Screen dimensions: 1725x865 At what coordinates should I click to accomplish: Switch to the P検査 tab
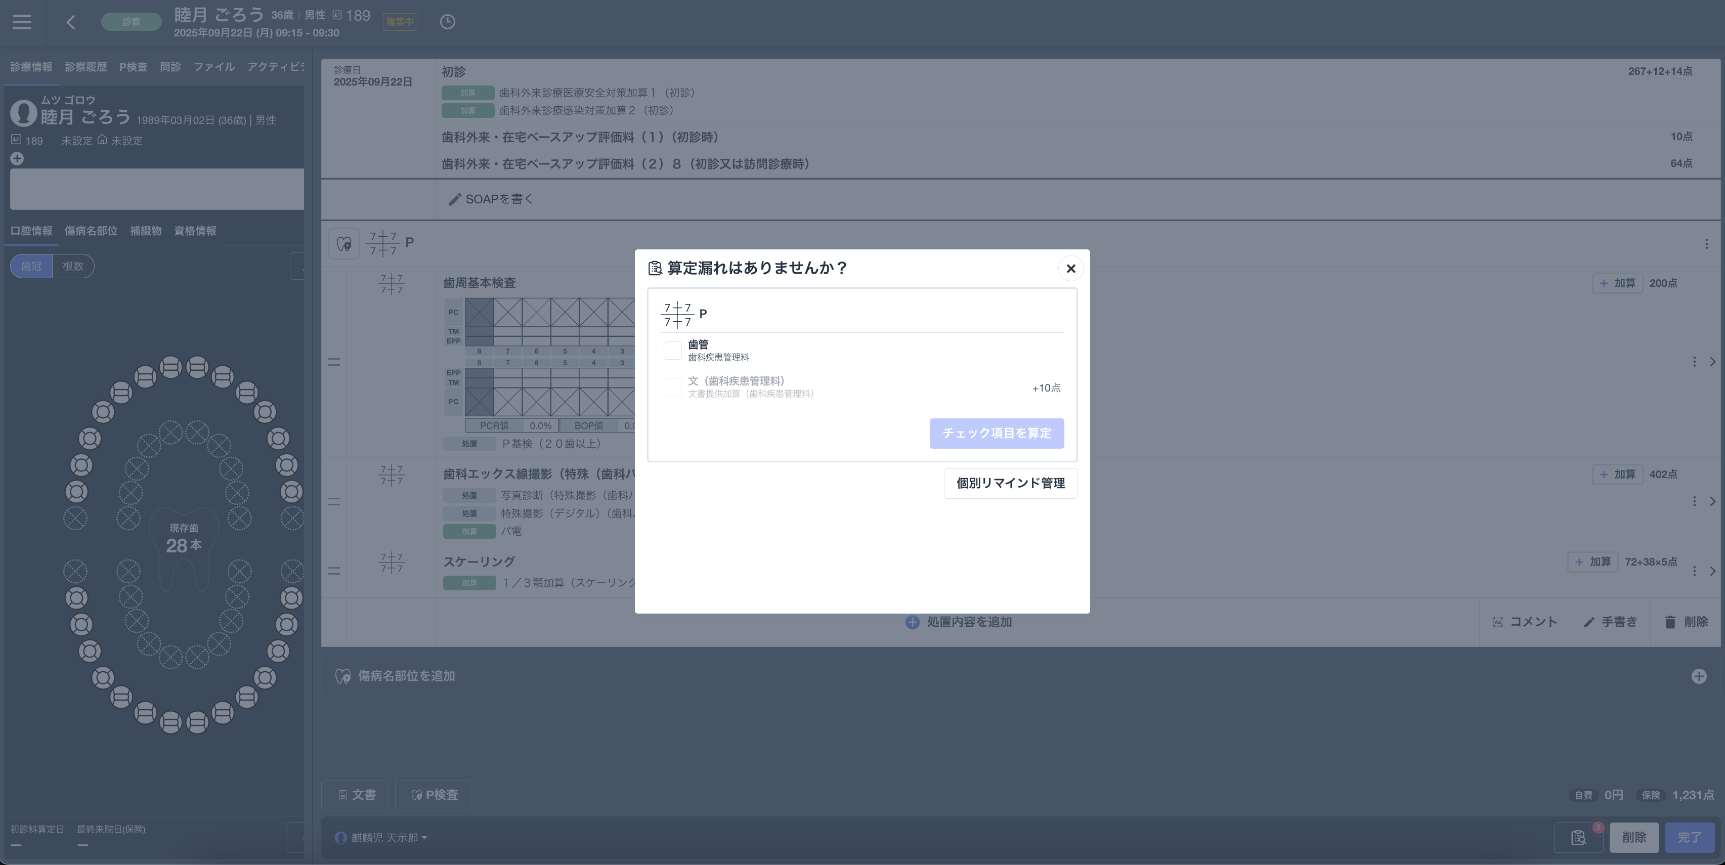click(x=133, y=67)
